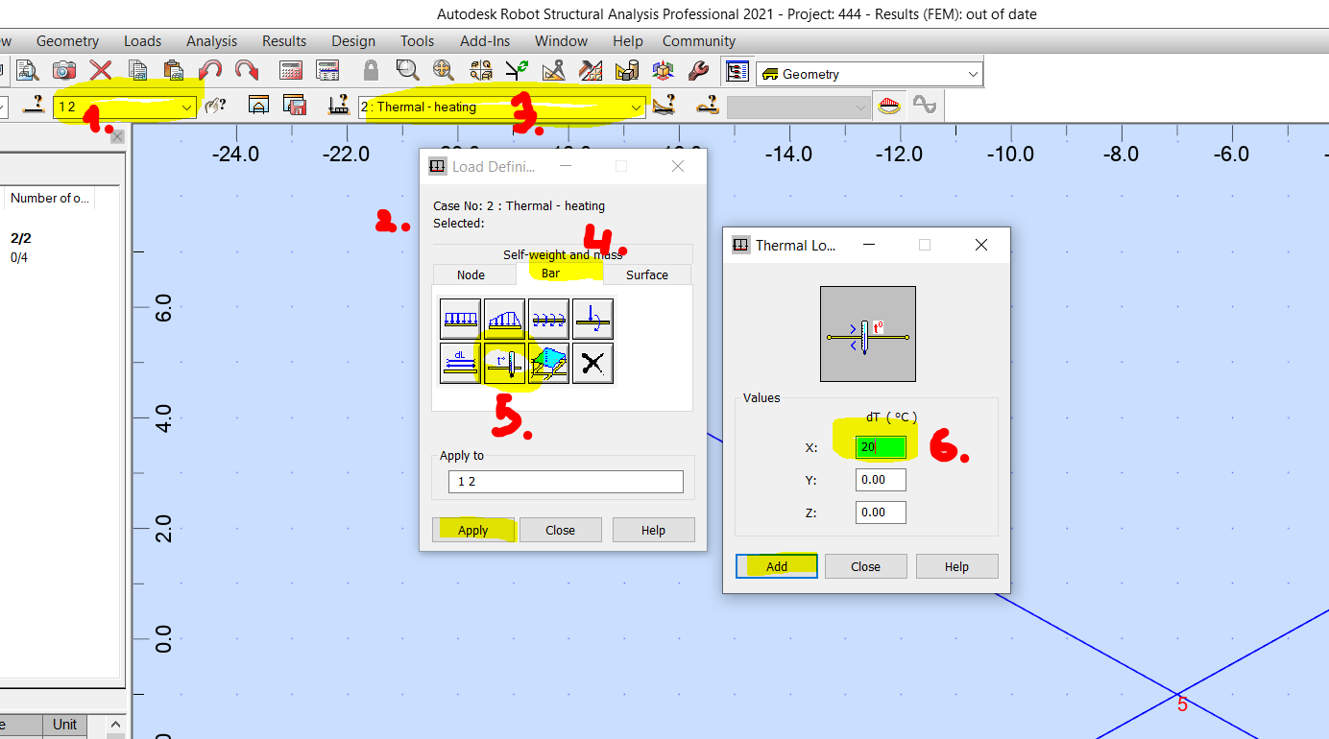Select the dilatation dL load icon
1329x739 pixels.
tap(460, 363)
